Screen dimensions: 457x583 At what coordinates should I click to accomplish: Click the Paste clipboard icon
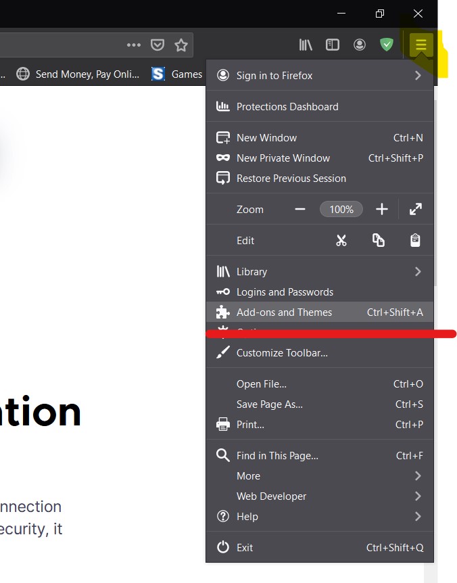(415, 241)
